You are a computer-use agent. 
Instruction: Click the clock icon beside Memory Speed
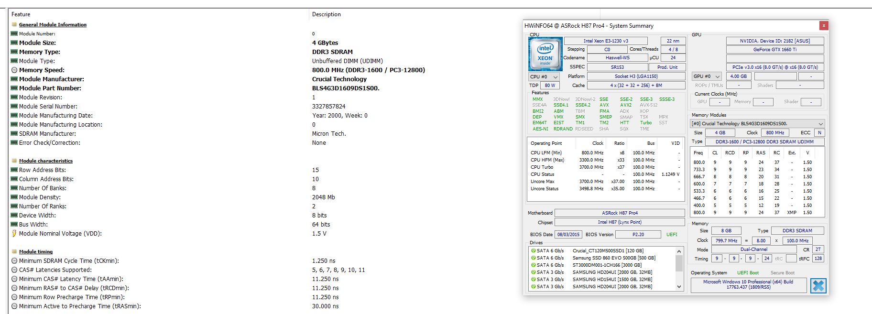[x=14, y=70]
